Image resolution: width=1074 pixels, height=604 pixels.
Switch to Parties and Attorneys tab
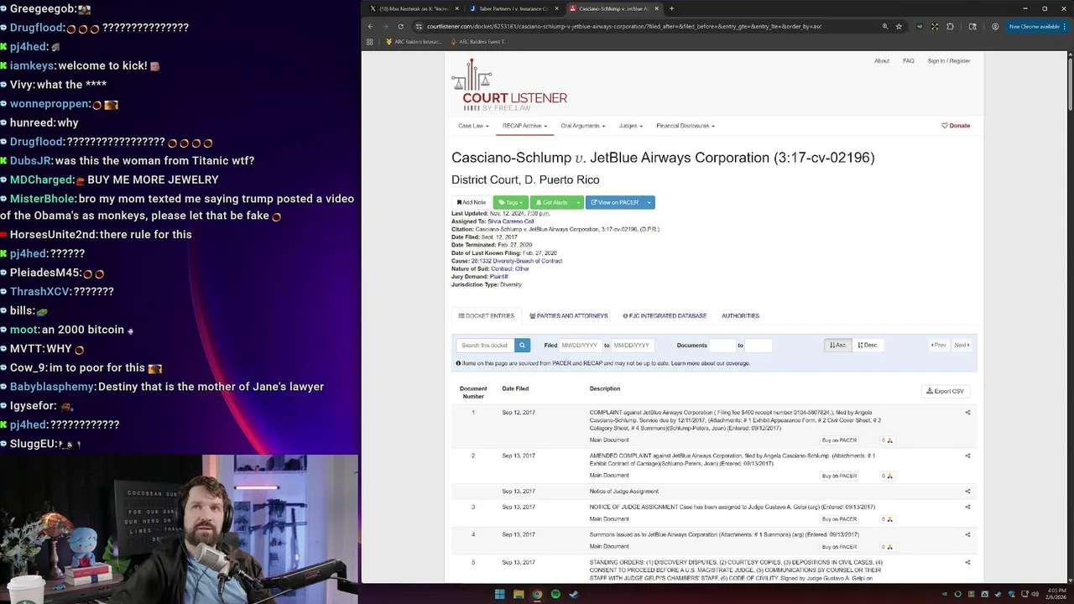(x=569, y=315)
